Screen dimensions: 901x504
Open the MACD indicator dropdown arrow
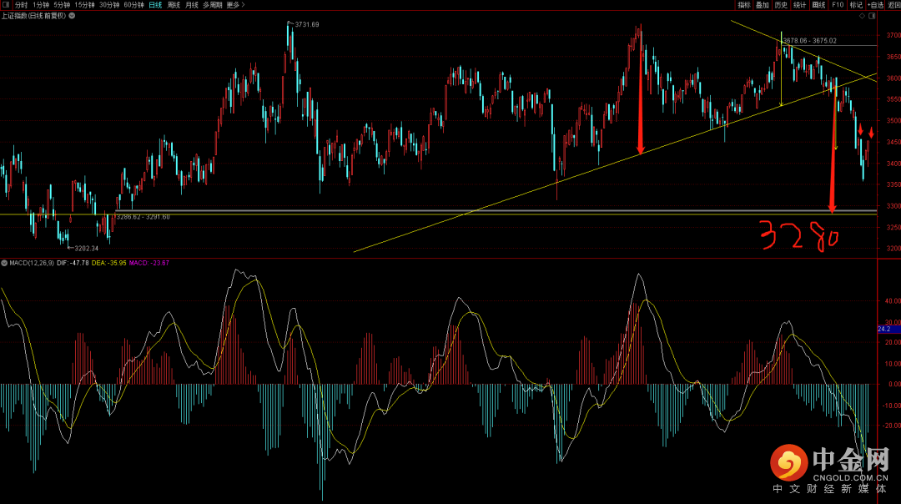point(4,263)
